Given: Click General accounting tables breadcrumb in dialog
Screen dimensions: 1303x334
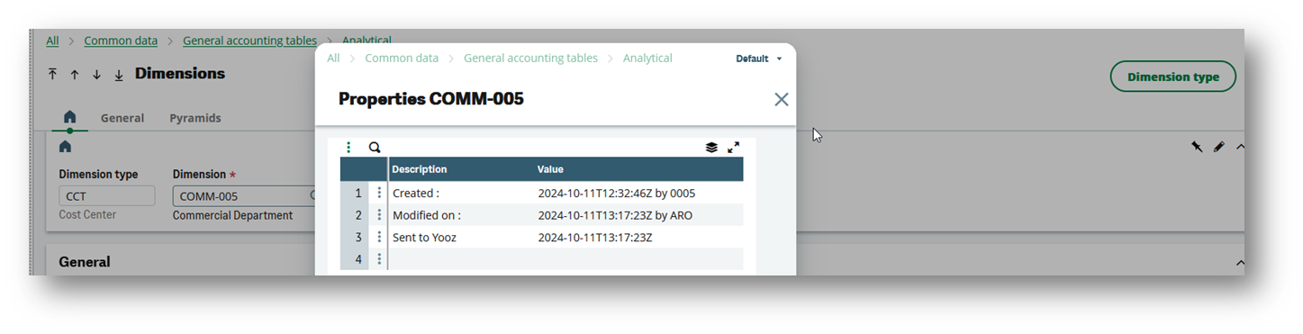Looking at the screenshot, I should 530,58.
